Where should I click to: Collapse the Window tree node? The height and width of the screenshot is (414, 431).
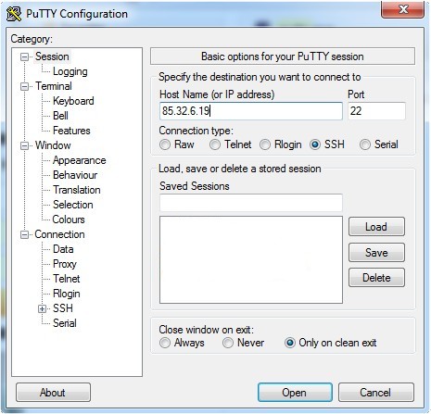pyautogui.click(x=24, y=145)
